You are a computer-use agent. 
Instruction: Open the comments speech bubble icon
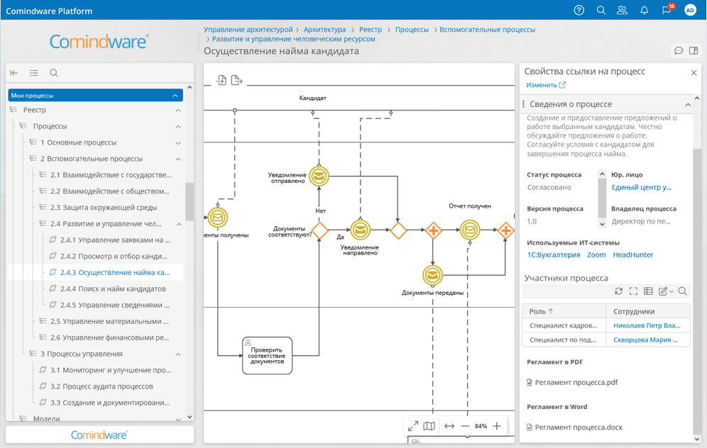click(679, 51)
